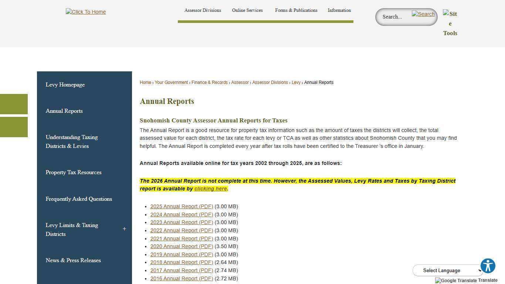Image resolution: width=505 pixels, height=284 pixels.
Task: Click the lower green quick-link square
Action: (14, 127)
